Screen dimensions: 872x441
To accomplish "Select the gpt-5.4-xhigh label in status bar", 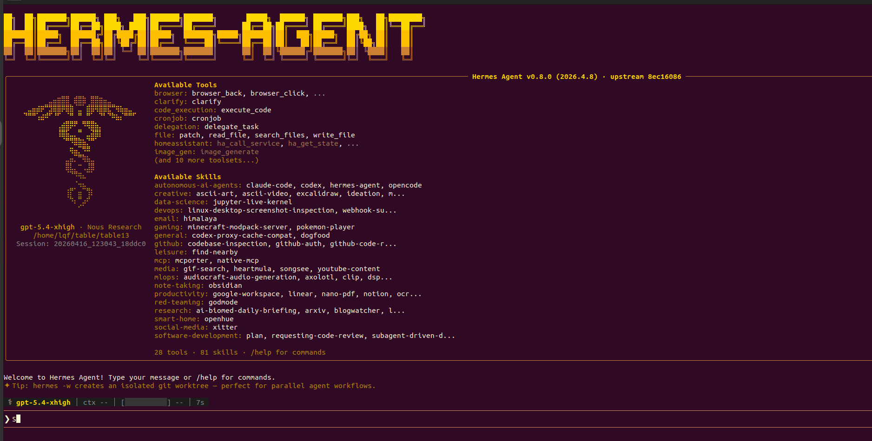I will click(x=43, y=402).
